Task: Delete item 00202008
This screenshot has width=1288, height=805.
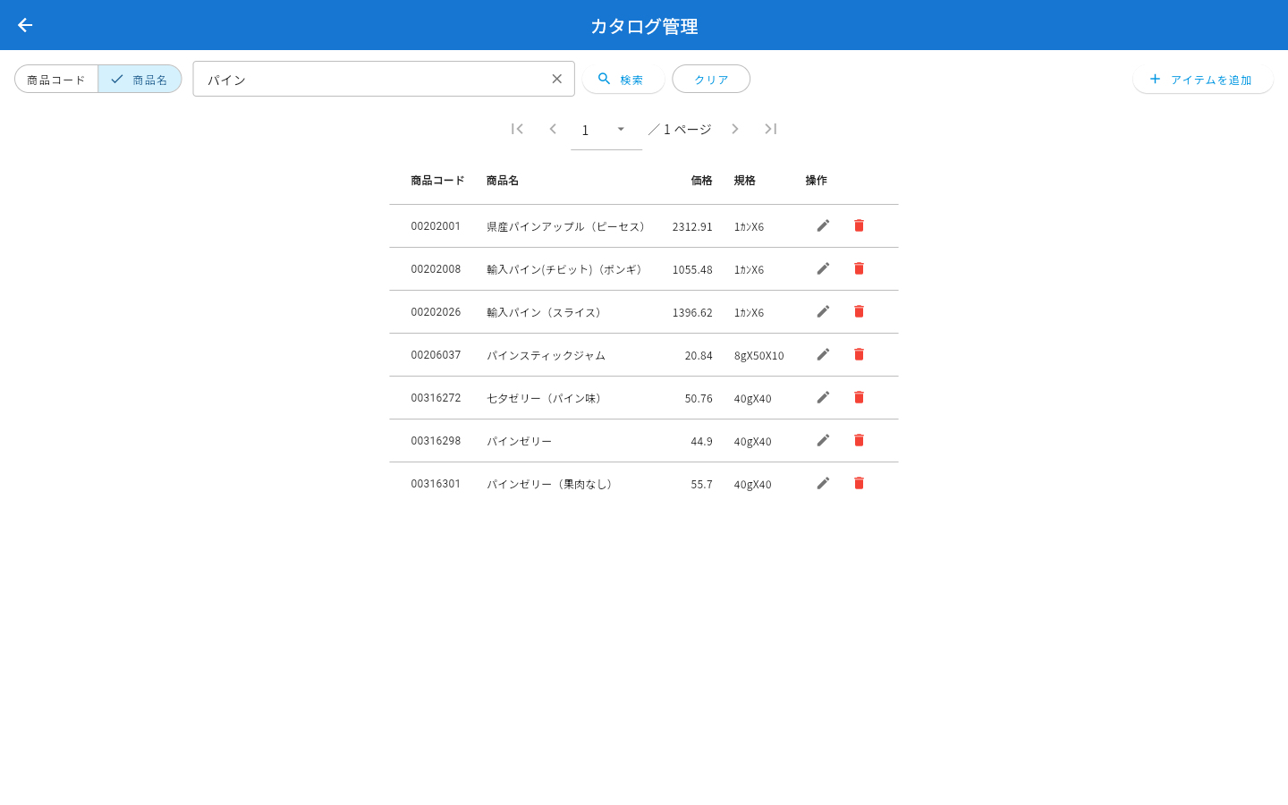Action: click(859, 268)
